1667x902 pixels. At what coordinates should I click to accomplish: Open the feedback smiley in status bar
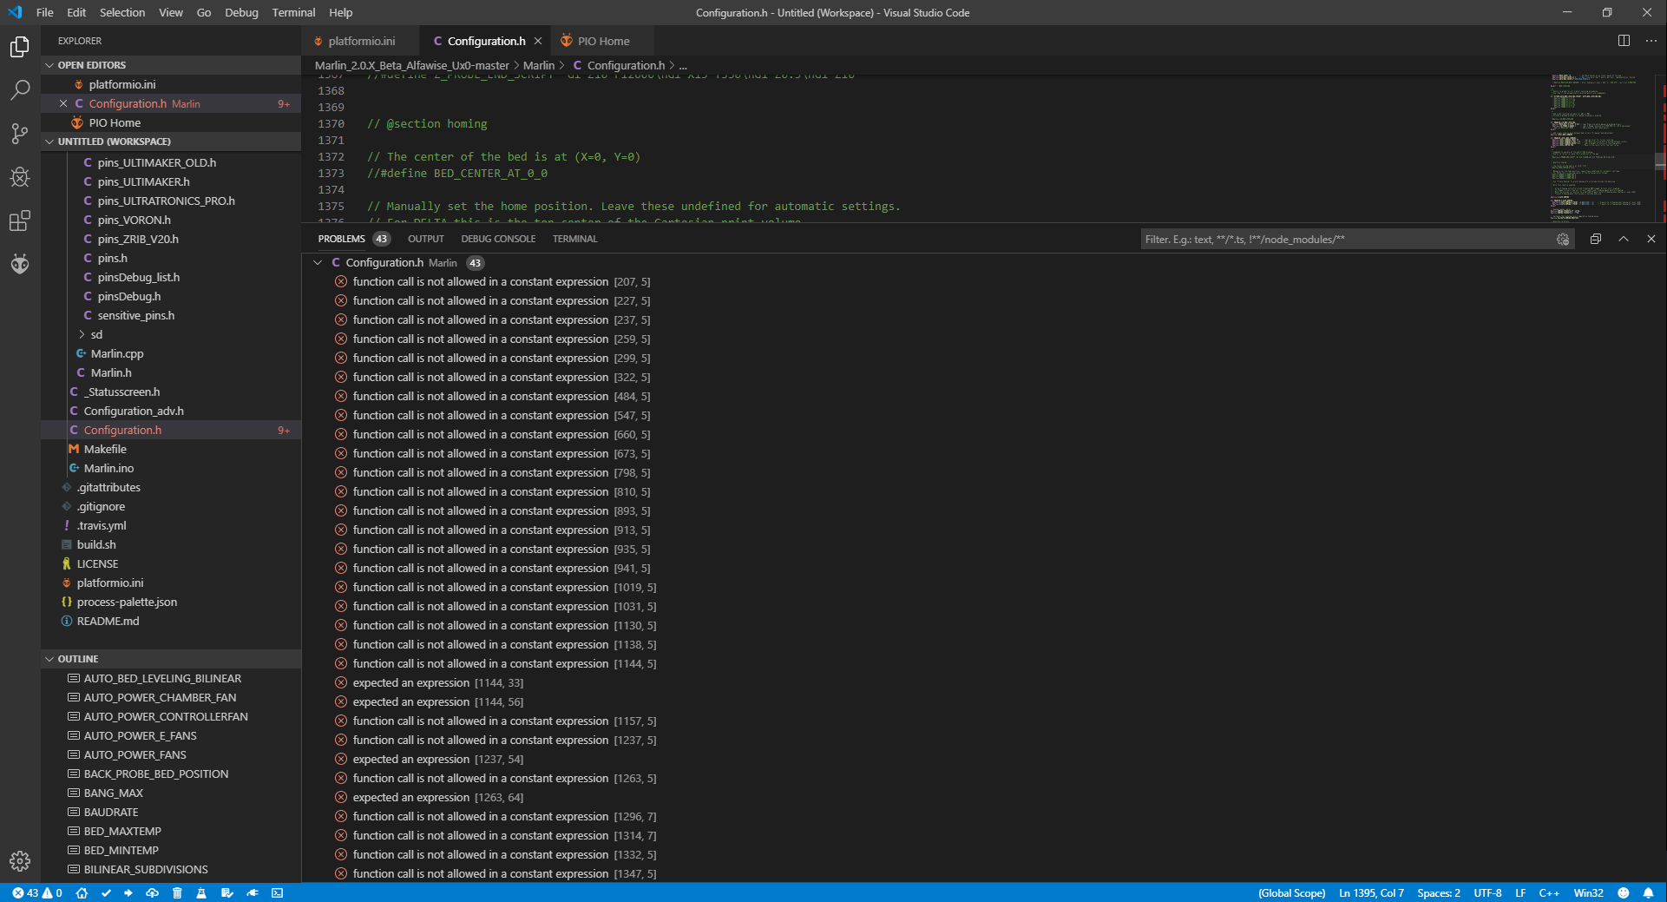pyautogui.click(x=1624, y=893)
